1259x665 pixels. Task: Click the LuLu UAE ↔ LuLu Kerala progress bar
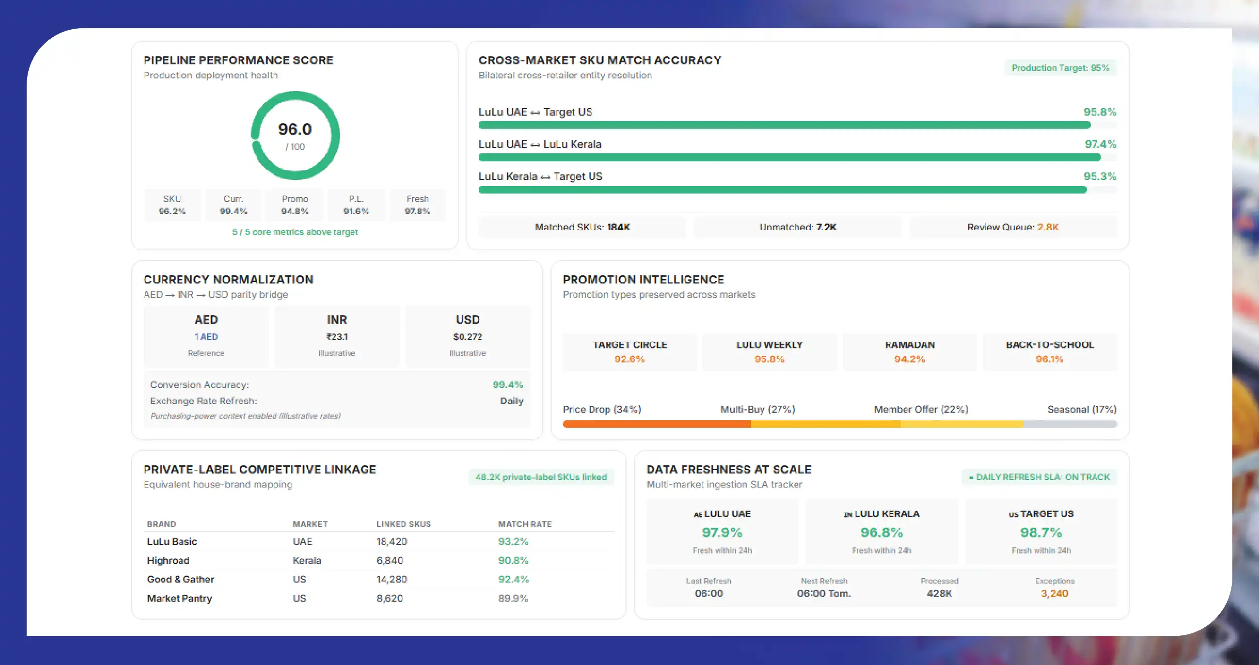(x=797, y=157)
